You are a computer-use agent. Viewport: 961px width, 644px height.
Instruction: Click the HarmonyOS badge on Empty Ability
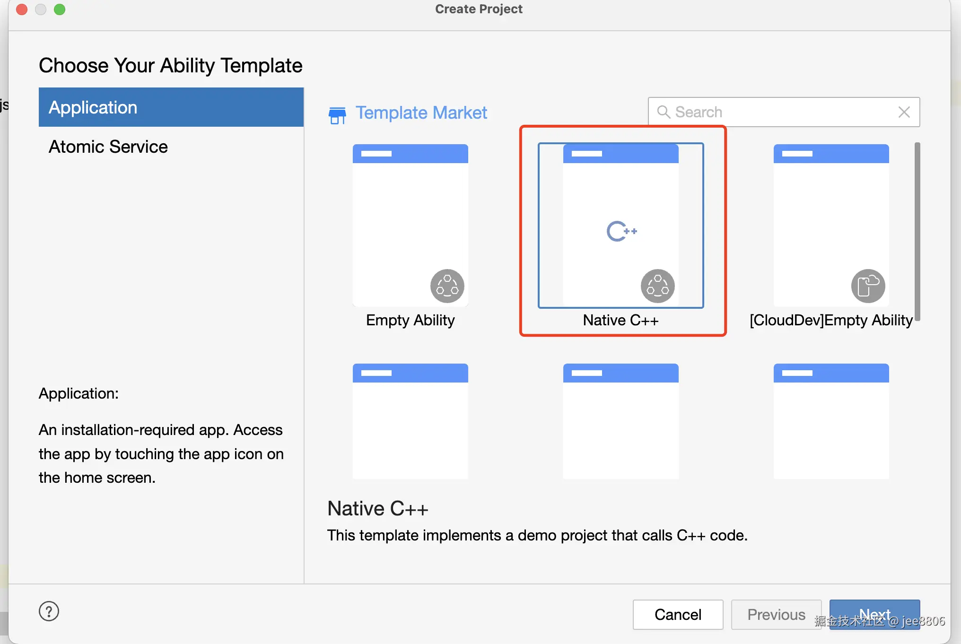point(447,286)
